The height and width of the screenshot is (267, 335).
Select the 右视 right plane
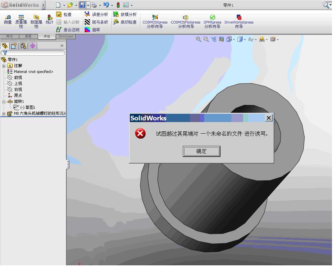coord(15,90)
